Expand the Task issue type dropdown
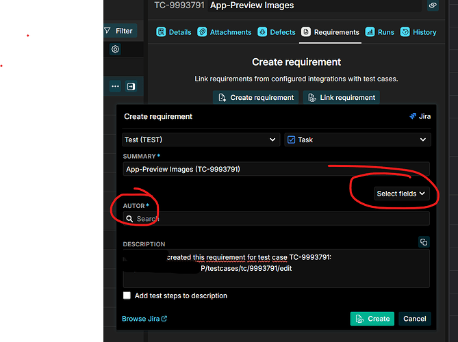Image resolution: width=458 pixels, height=342 pixels. (x=357, y=140)
